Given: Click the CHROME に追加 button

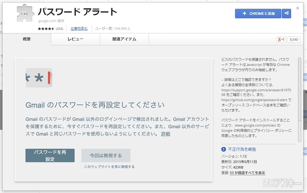Looking at the screenshot, I should [x=258, y=13].
